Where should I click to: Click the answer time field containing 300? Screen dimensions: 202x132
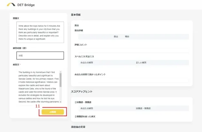(40, 55)
